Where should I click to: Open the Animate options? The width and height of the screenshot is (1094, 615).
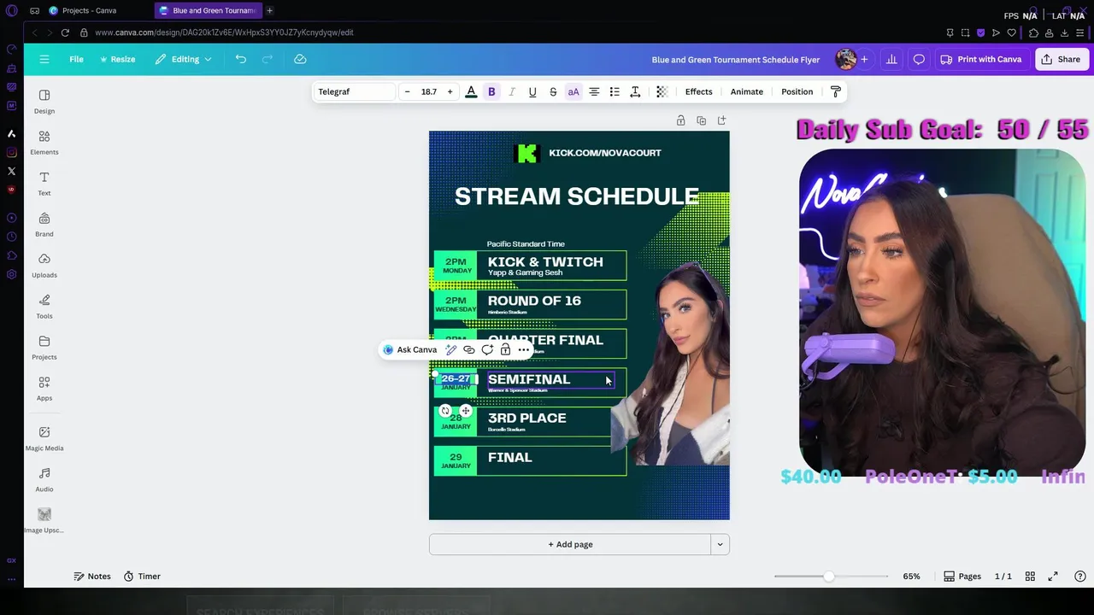tap(747, 91)
